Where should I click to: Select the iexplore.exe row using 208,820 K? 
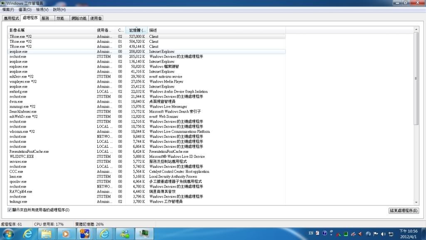point(147,51)
